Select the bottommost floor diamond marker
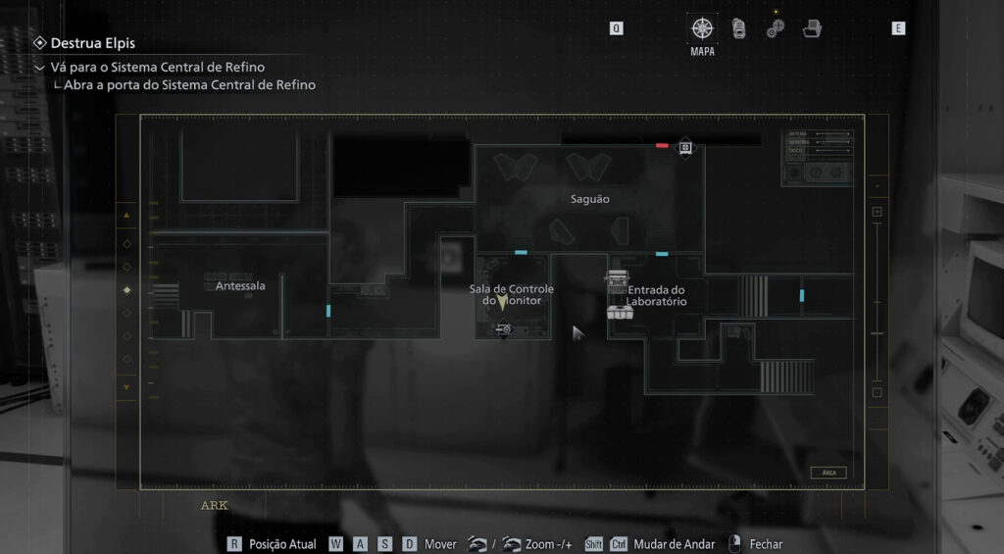The image size is (1004, 554). coord(125,359)
